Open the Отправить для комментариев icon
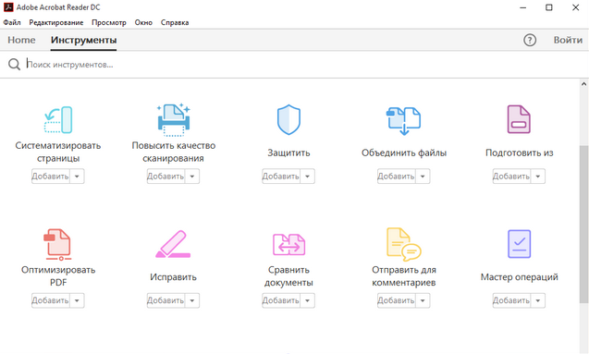 pyautogui.click(x=404, y=244)
